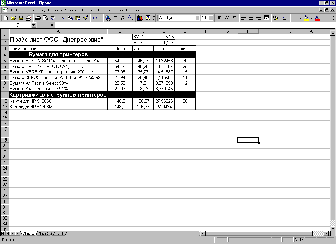This screenshot has width=336, height=244.
Task: Expand more Formatting toolbar buttons chevron
Action: (334, 18)
